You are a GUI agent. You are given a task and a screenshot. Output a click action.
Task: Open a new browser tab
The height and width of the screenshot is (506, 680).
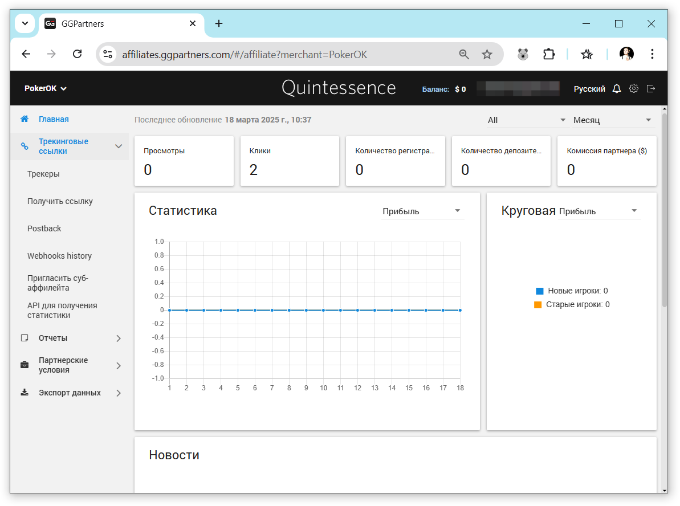(219, 23)
